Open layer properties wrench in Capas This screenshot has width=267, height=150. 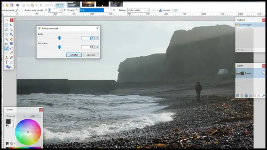click(x=263, y=96)
